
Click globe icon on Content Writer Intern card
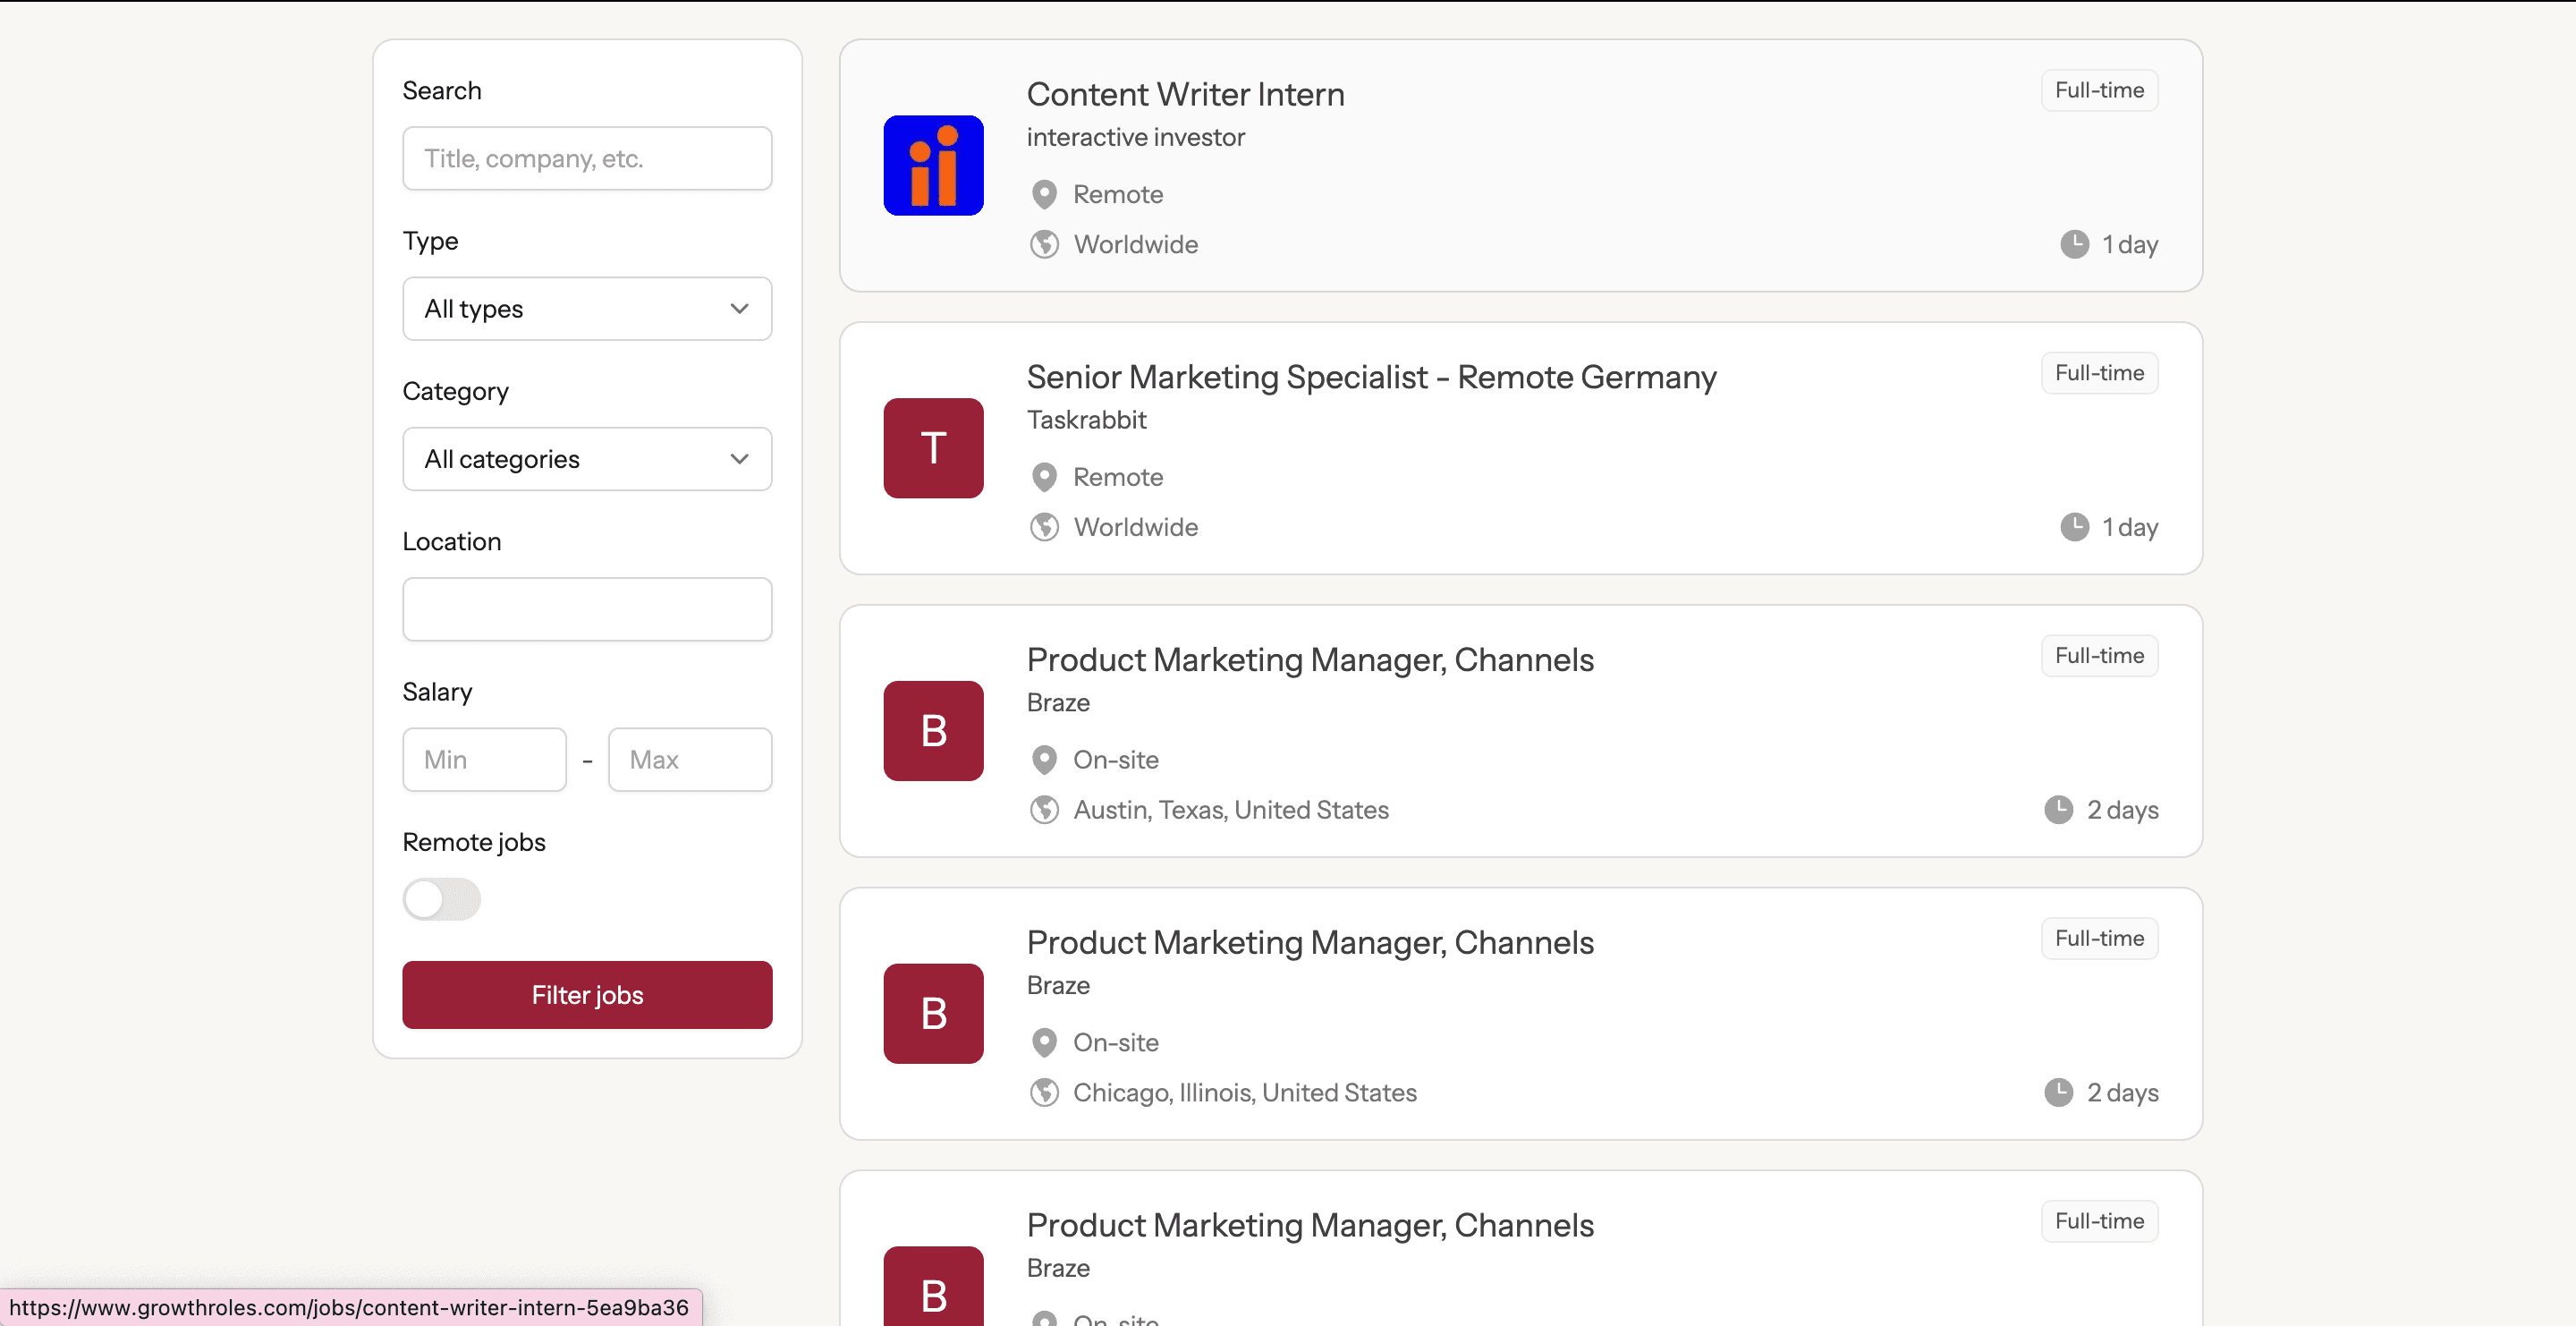coord(1044,244)
